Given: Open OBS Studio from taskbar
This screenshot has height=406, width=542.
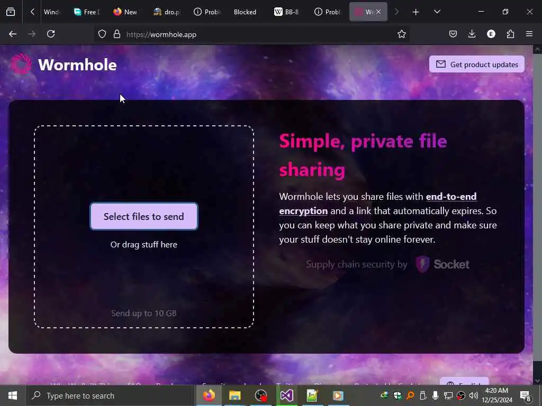Looking at the screenshot, I should pyautogui.click(x=260, y=395).
